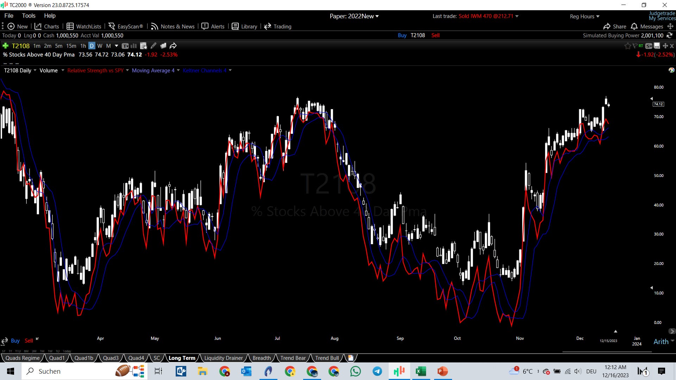Select the drawing tools pencil icon

click(x=154, y=46)
